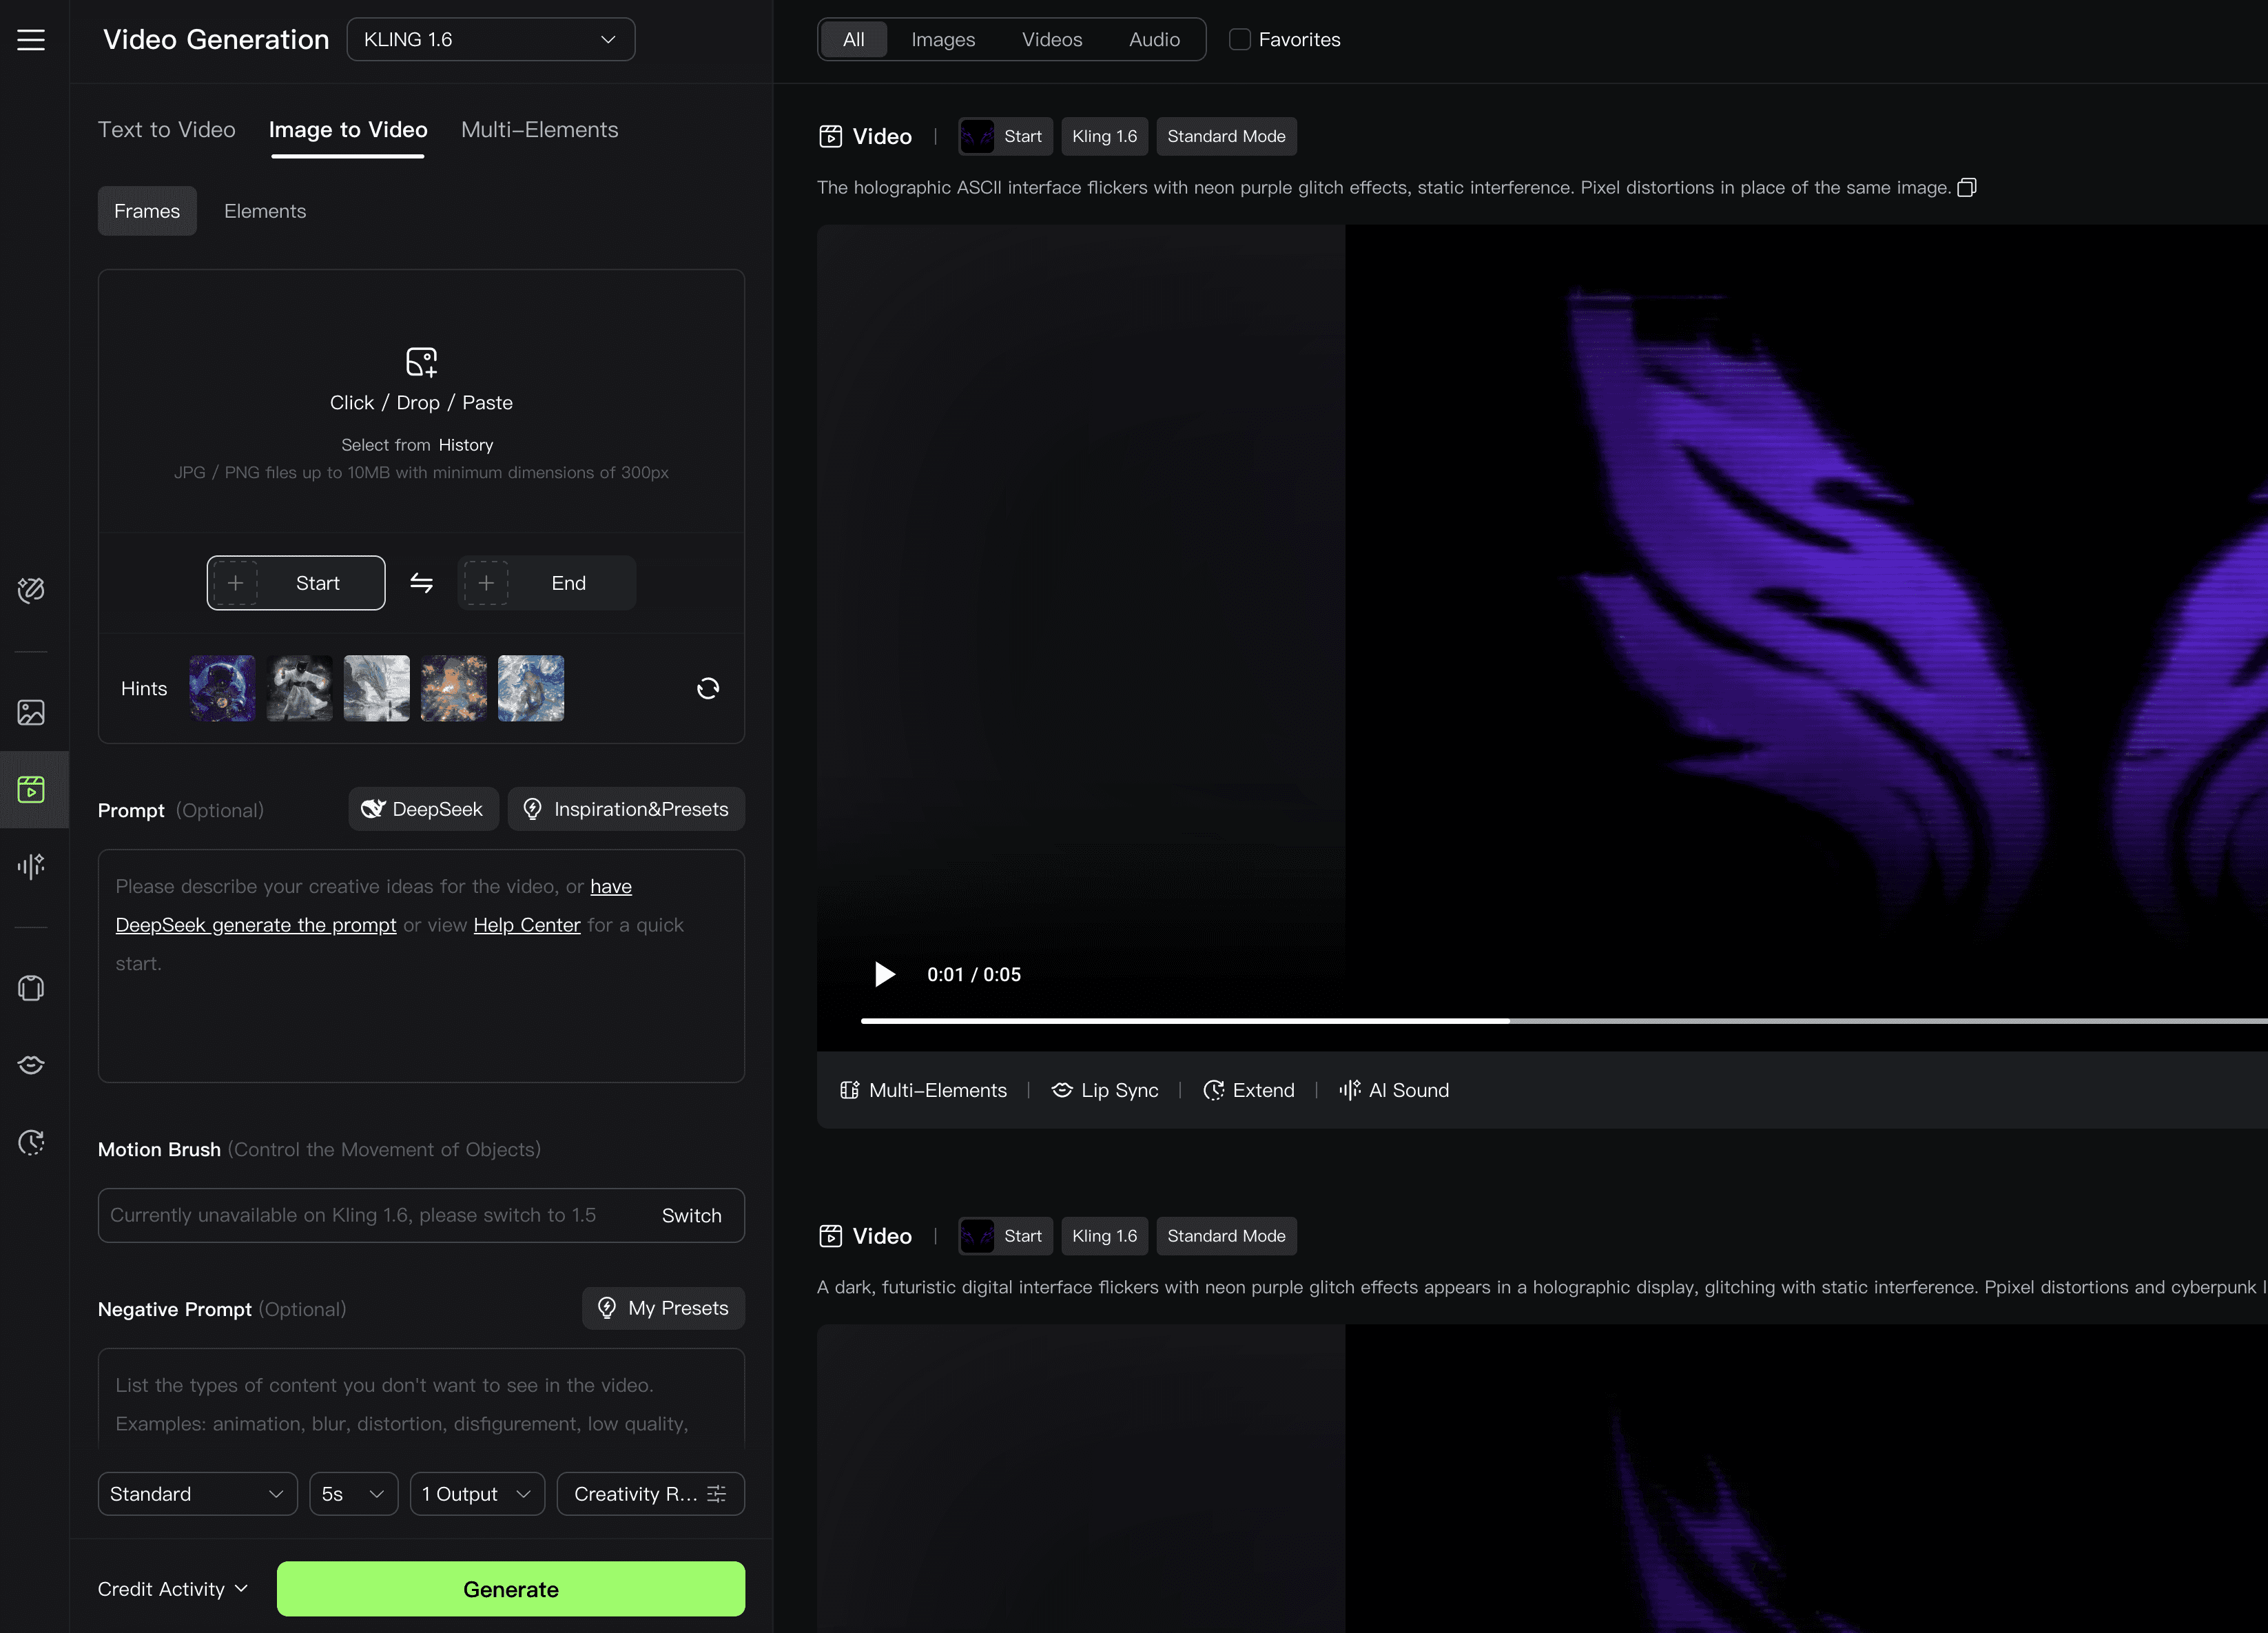The width and height of the screenshot is (2268, 1633).
Task: Select the Elements toggle
Action: coord(265,211)
